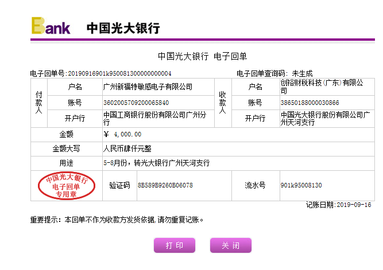383x270 pixels.
Task: Click the amount value 4,000.00
Action: [x=127, y=134]
